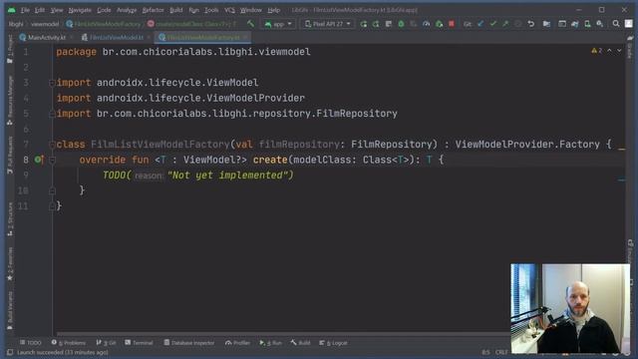The image size is (638, 359).
Task: Click the Profile app gauge icon
Action: pyautogui.click(x=426, y=24)
